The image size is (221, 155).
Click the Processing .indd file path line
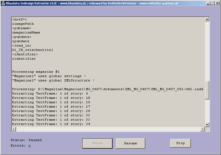(x=107, y=89)
